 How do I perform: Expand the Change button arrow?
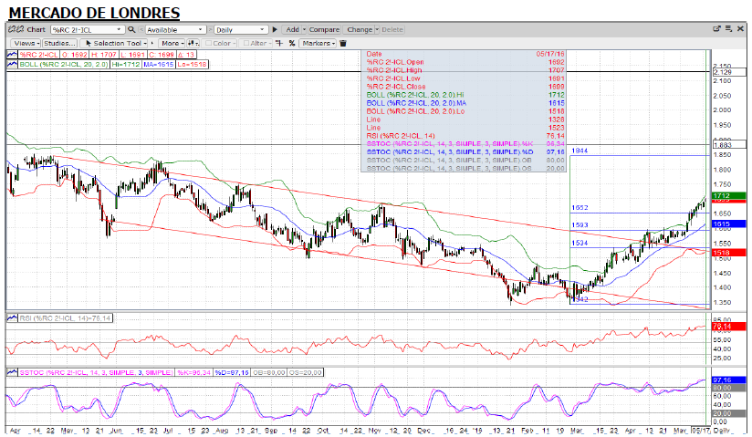[x=377, y=29]
